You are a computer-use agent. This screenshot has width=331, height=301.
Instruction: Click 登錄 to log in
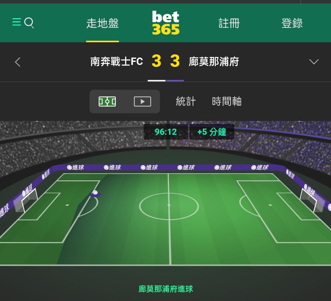point(292,23)
